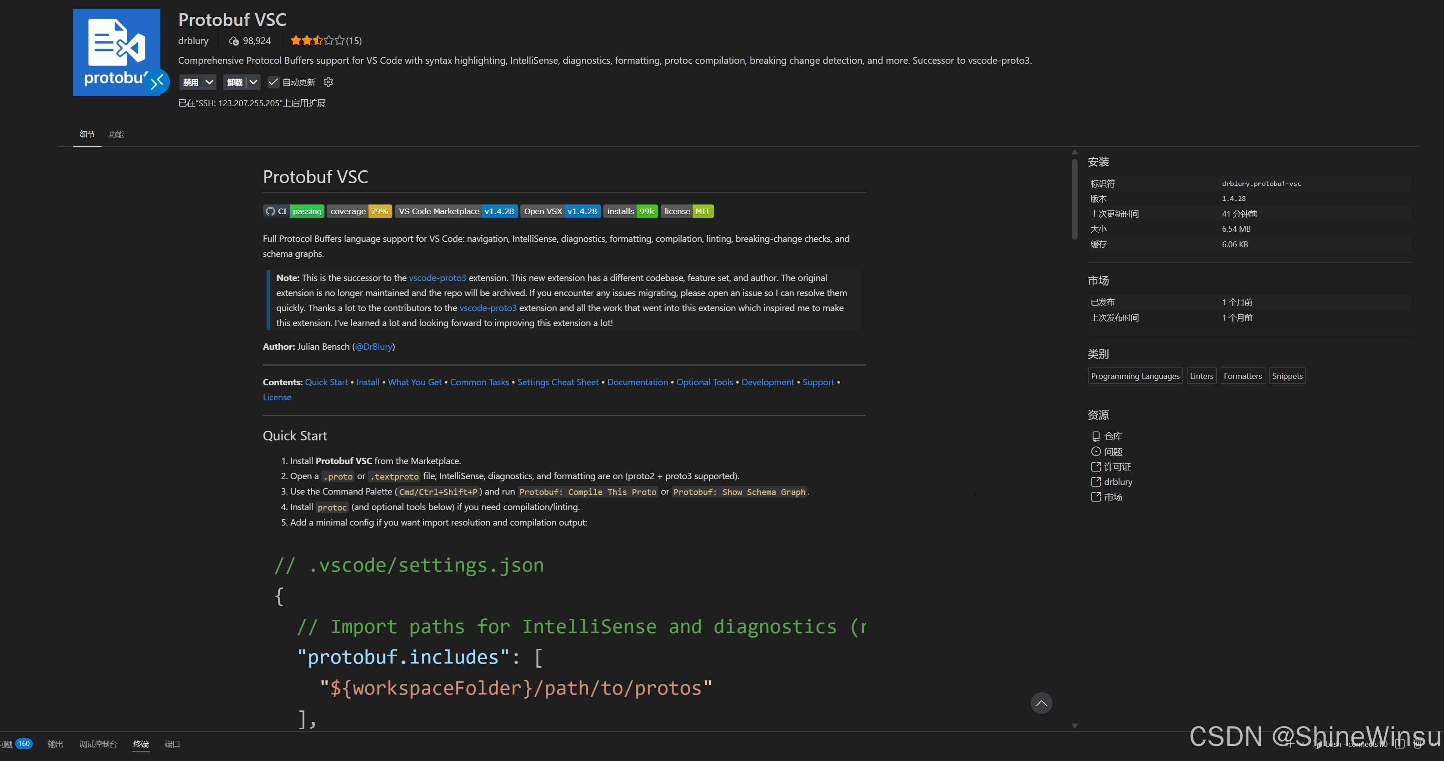Screen dimensions: 1444x761
Task: Open the 输出 output panel tab
Action: (56, 744)
